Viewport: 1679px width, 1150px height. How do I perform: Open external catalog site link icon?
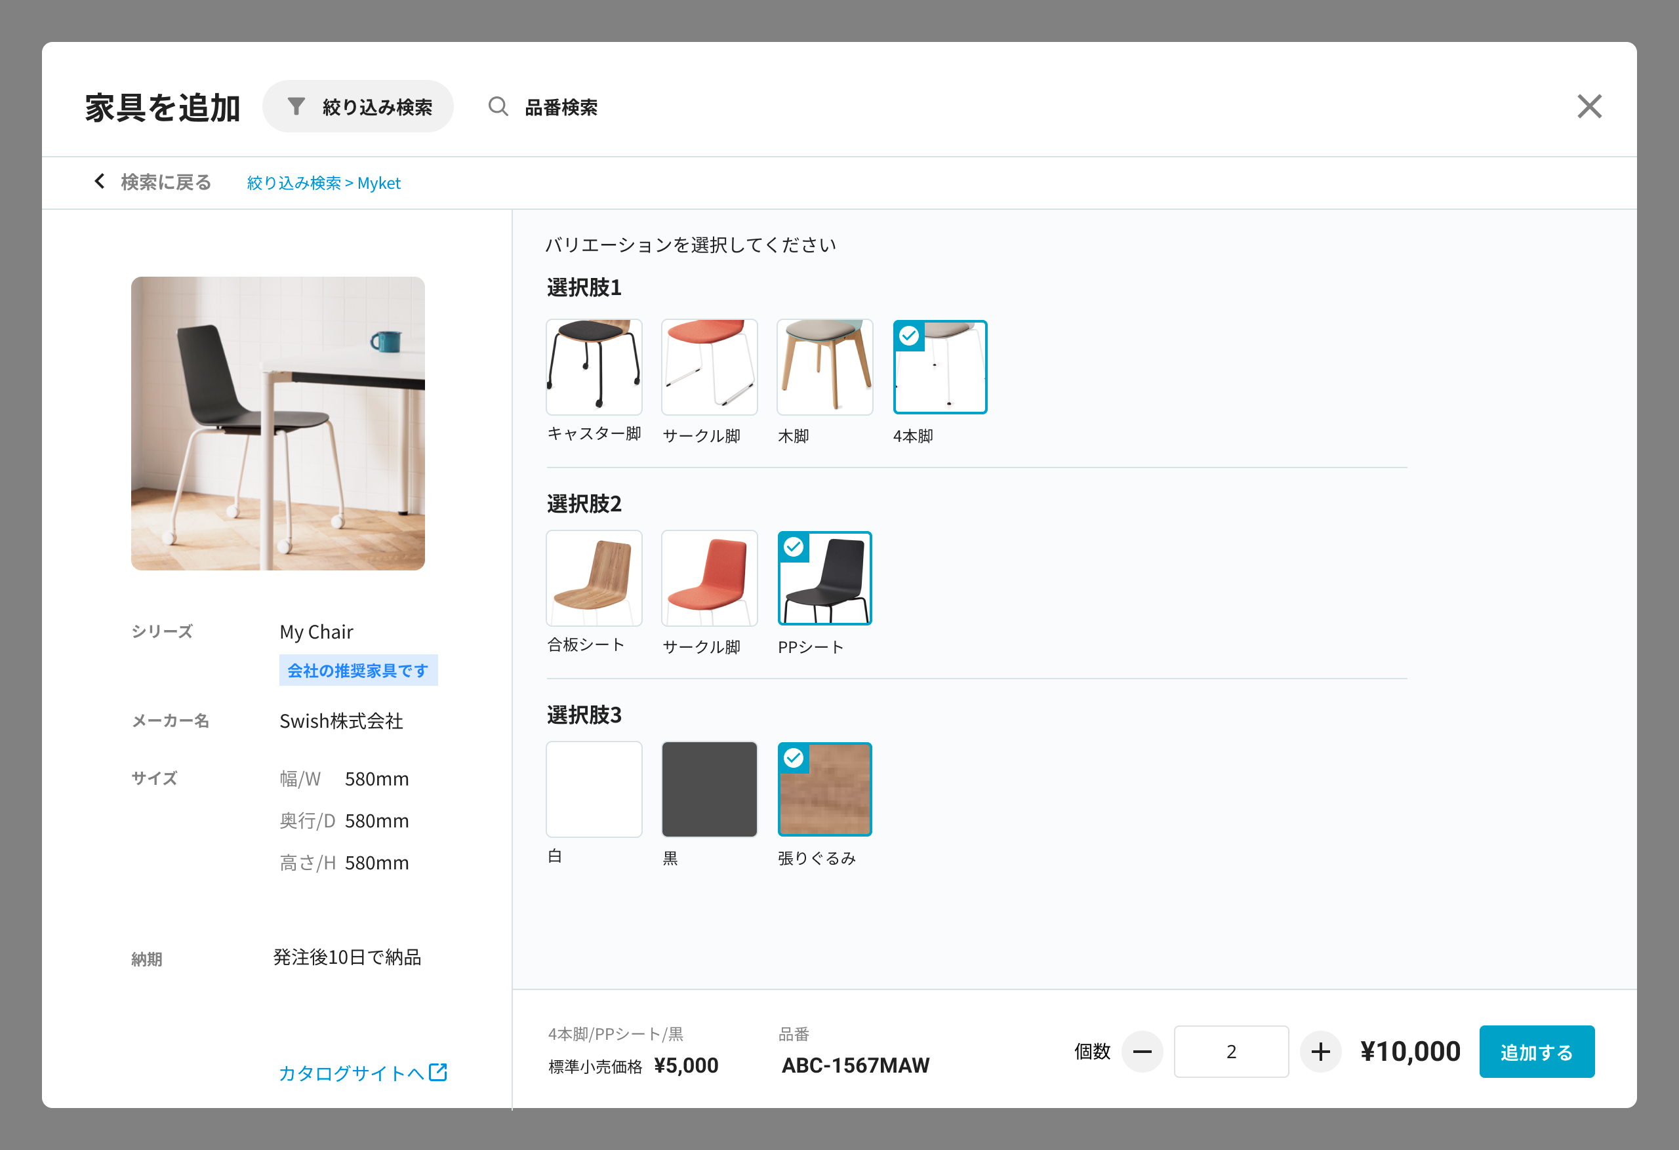point(438,1072)
